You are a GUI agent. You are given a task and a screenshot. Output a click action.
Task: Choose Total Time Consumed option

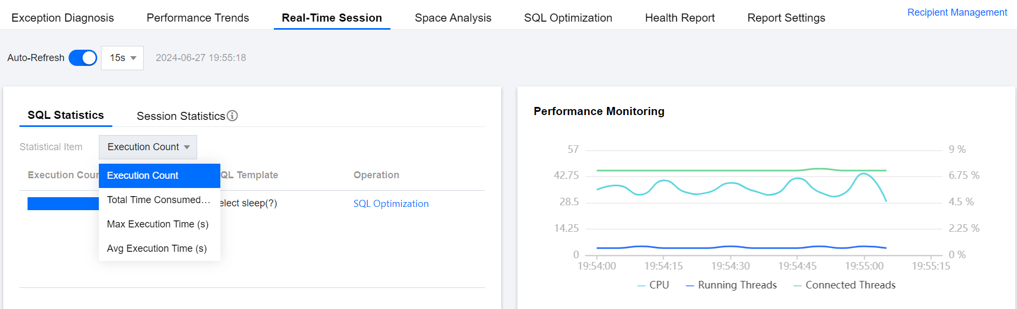[x=159, y=200]
